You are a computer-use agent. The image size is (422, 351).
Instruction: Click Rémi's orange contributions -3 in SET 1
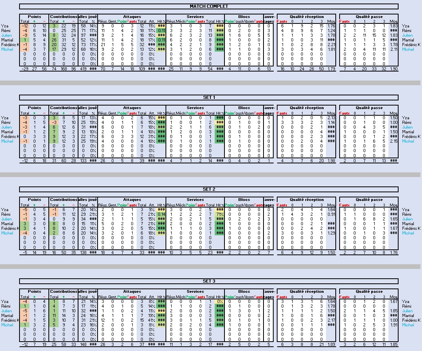pos(54,122)
